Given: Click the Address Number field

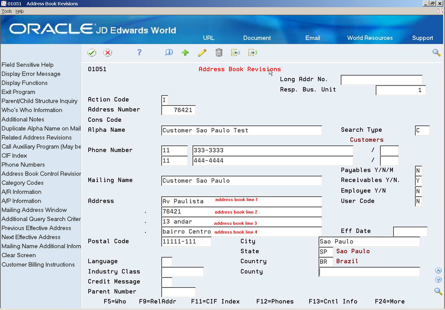Looking at the screenshot, I should (178, 110).
